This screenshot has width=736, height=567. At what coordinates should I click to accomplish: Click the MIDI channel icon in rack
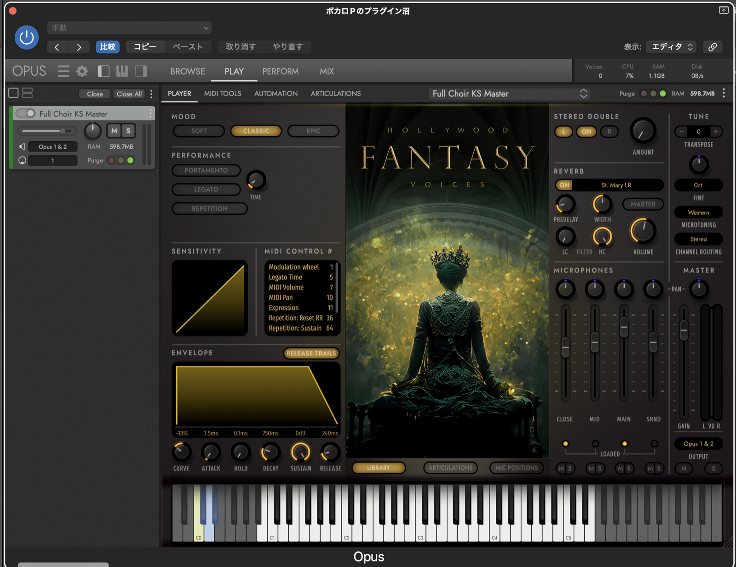[x=22, y=160]
